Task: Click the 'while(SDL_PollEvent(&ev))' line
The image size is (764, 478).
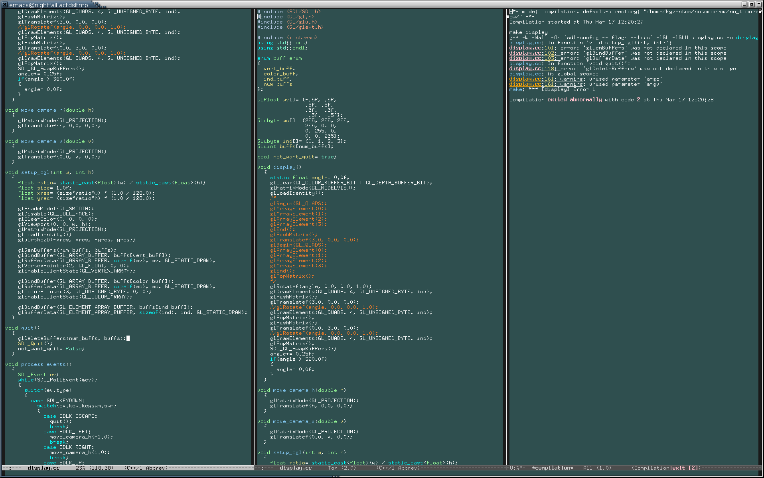Action: tap(57, 380)
